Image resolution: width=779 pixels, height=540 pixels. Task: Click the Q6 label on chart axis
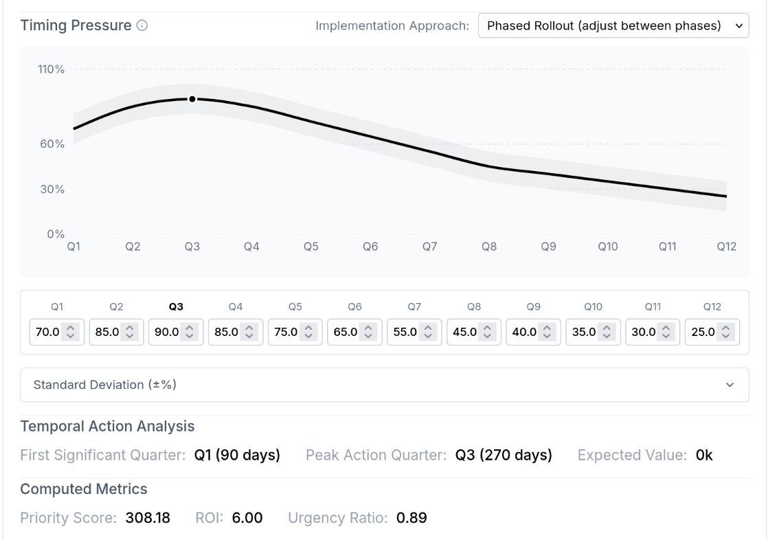[x=370, y=247]
